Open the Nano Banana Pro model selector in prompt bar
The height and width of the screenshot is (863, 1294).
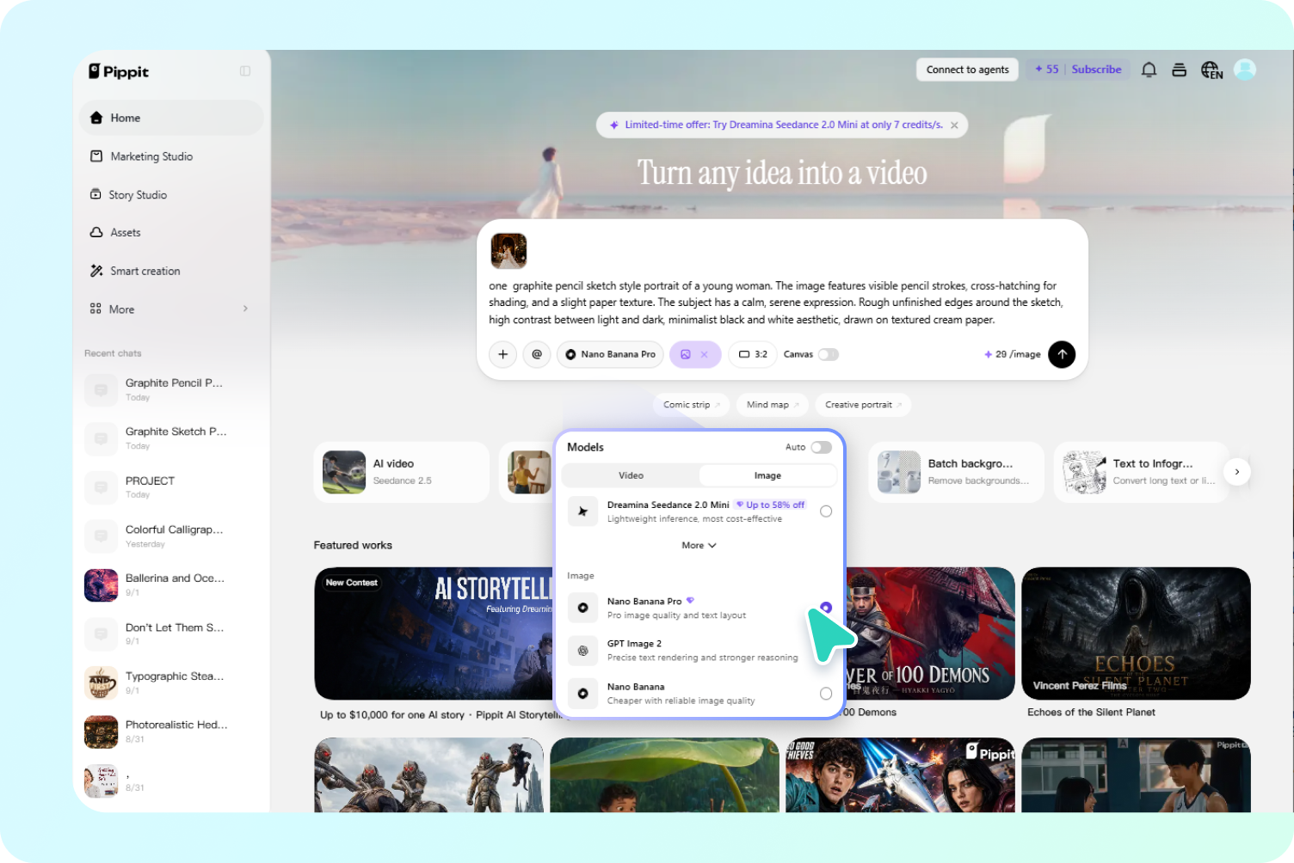click(x=610, y=354)
